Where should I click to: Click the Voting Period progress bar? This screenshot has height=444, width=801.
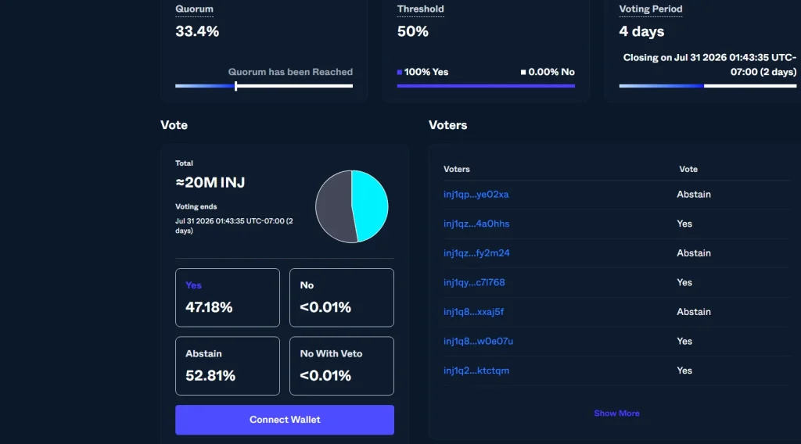tap(707, 86)
